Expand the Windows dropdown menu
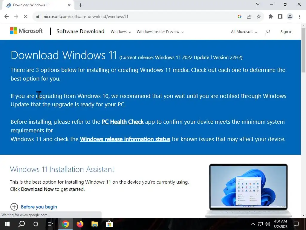 (121, 32)
